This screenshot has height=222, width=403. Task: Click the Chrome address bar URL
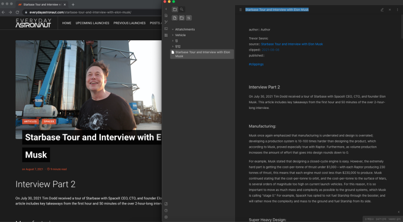point(81,12)
